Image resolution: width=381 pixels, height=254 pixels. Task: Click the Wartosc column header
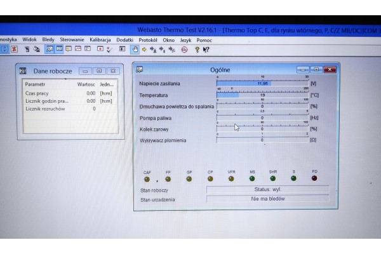tap(86, 84)
